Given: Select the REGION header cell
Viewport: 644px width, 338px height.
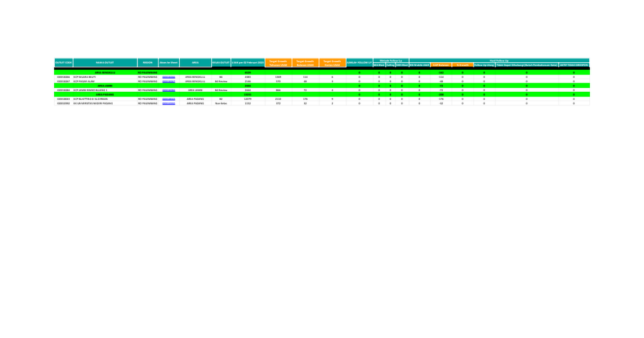Looking at the screenshot, I should point(148,63).
